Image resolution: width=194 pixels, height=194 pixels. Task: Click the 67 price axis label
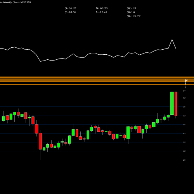point(184,91)
